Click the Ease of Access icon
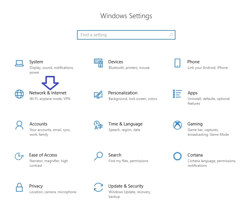The image size is (241, 216). tap(19, 156)
